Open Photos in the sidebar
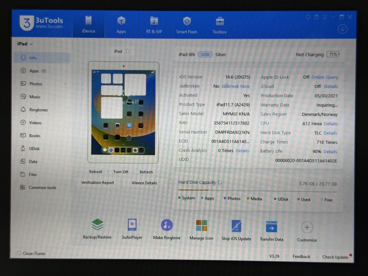 pyautogui.click(x=42, y=84)
